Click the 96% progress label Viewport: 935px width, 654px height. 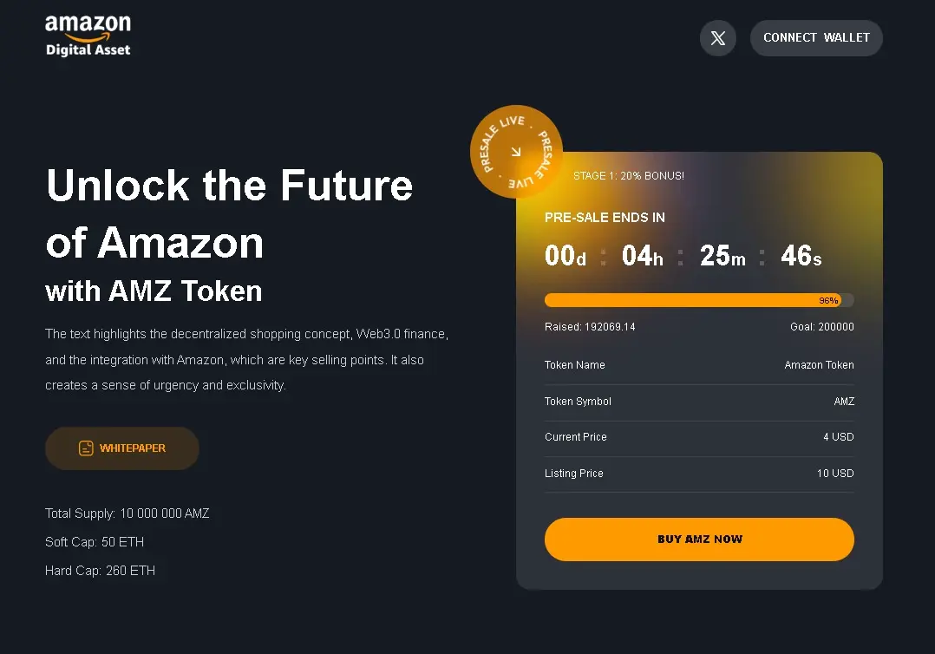click(828, 300)
